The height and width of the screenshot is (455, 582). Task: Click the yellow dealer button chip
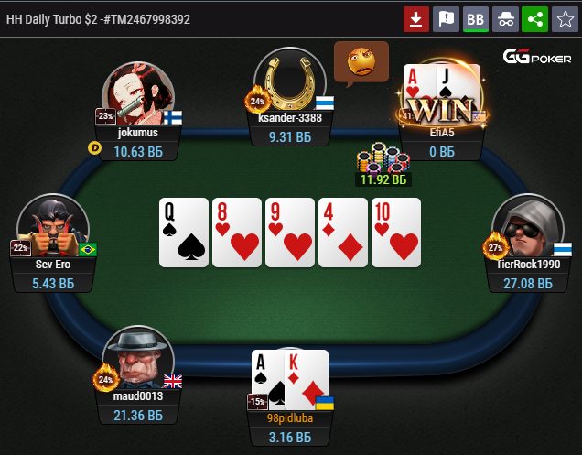[x=94, y=148]
